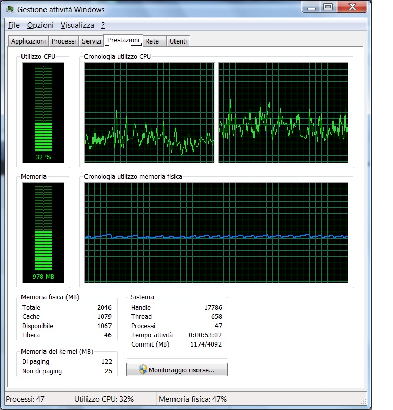Click the Monitoraggio risorse button
This screenshot has width=393, height=410.
[177, 370]
